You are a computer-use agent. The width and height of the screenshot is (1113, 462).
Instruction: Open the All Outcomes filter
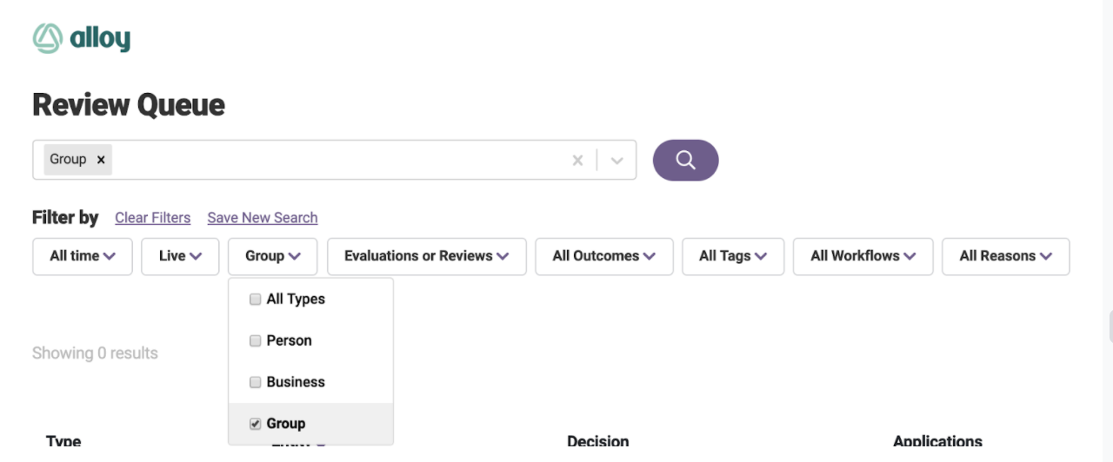[603, 256]
